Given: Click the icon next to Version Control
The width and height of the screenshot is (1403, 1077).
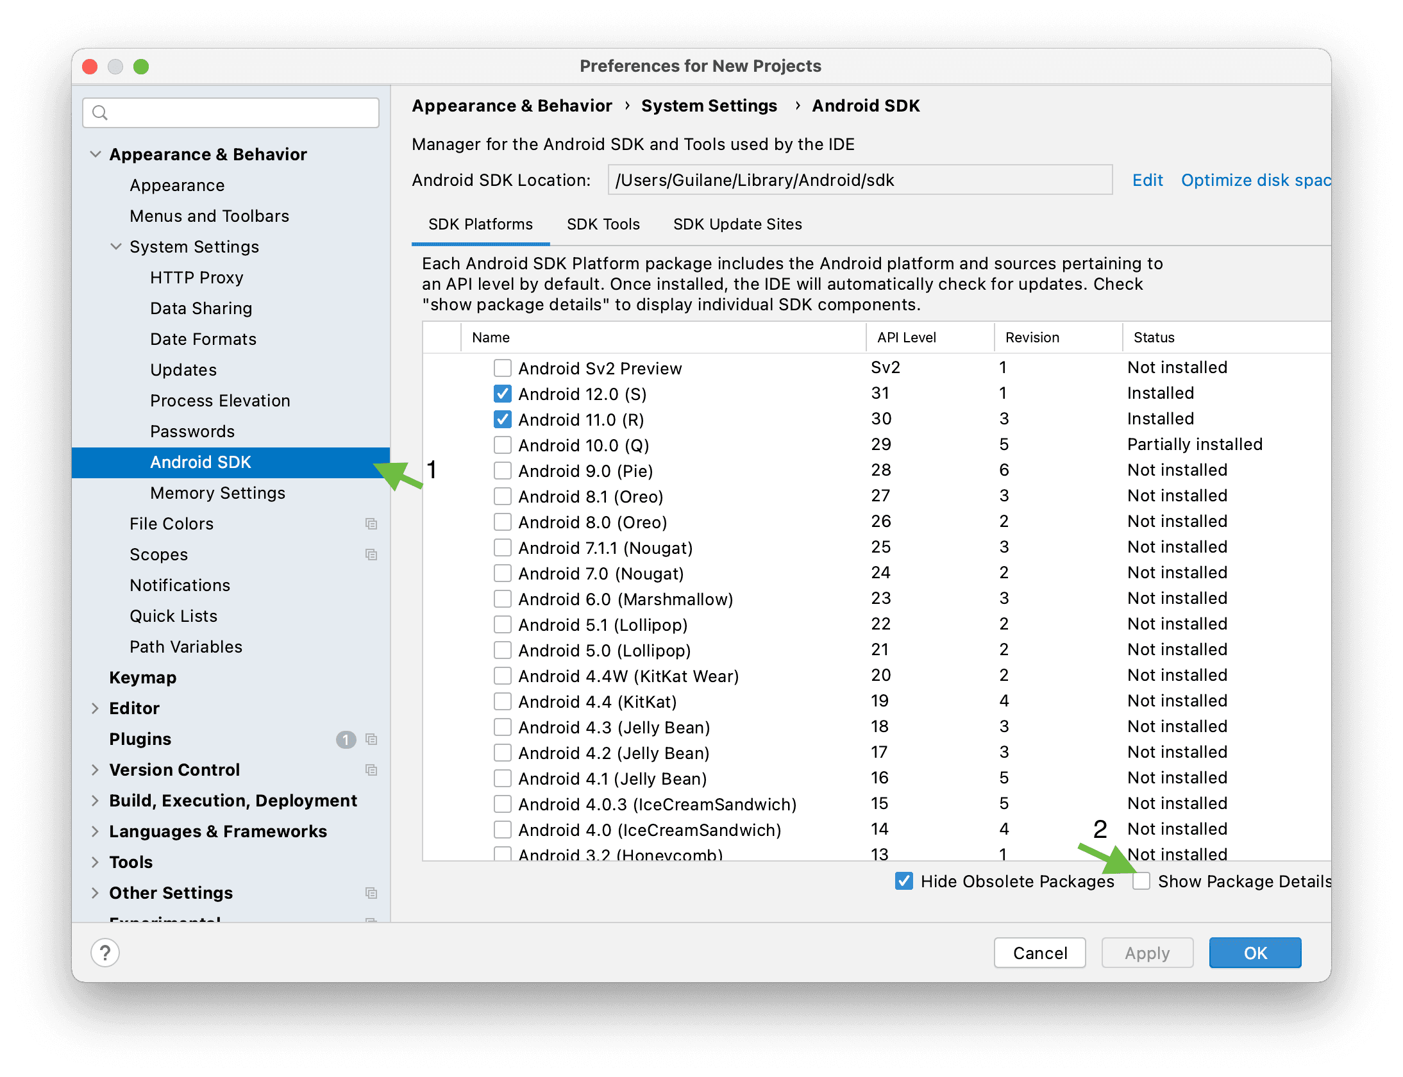Looking at the screenshot, I should pyautogui.click(x=372, y=770).
